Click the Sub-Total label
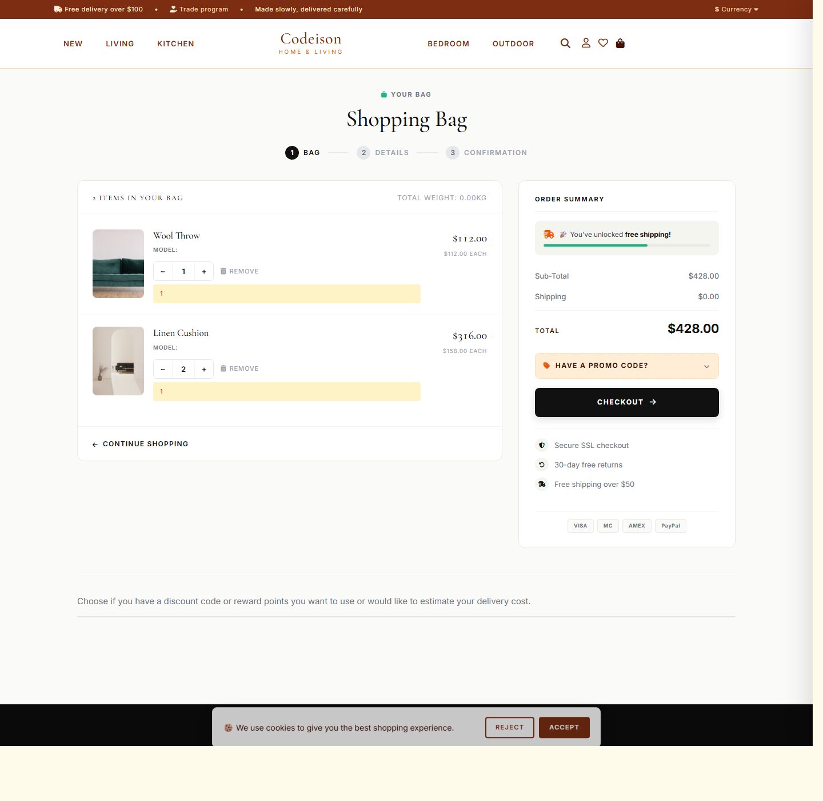The width and height of the screenshot is (823, 801). click(552, 276)
